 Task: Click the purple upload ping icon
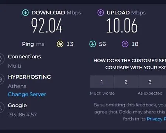point(125,44)
